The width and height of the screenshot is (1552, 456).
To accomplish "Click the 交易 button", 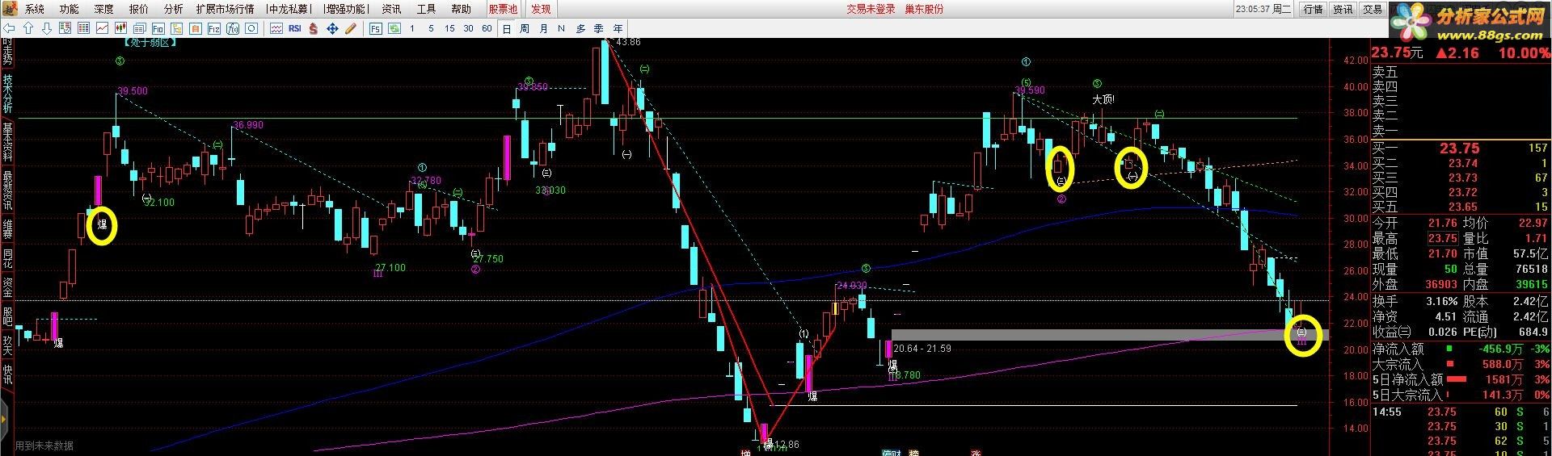I will (x=1373, y=9).
